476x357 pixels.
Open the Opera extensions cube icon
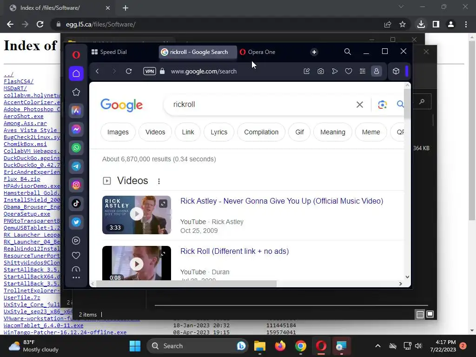pos(396,71)
